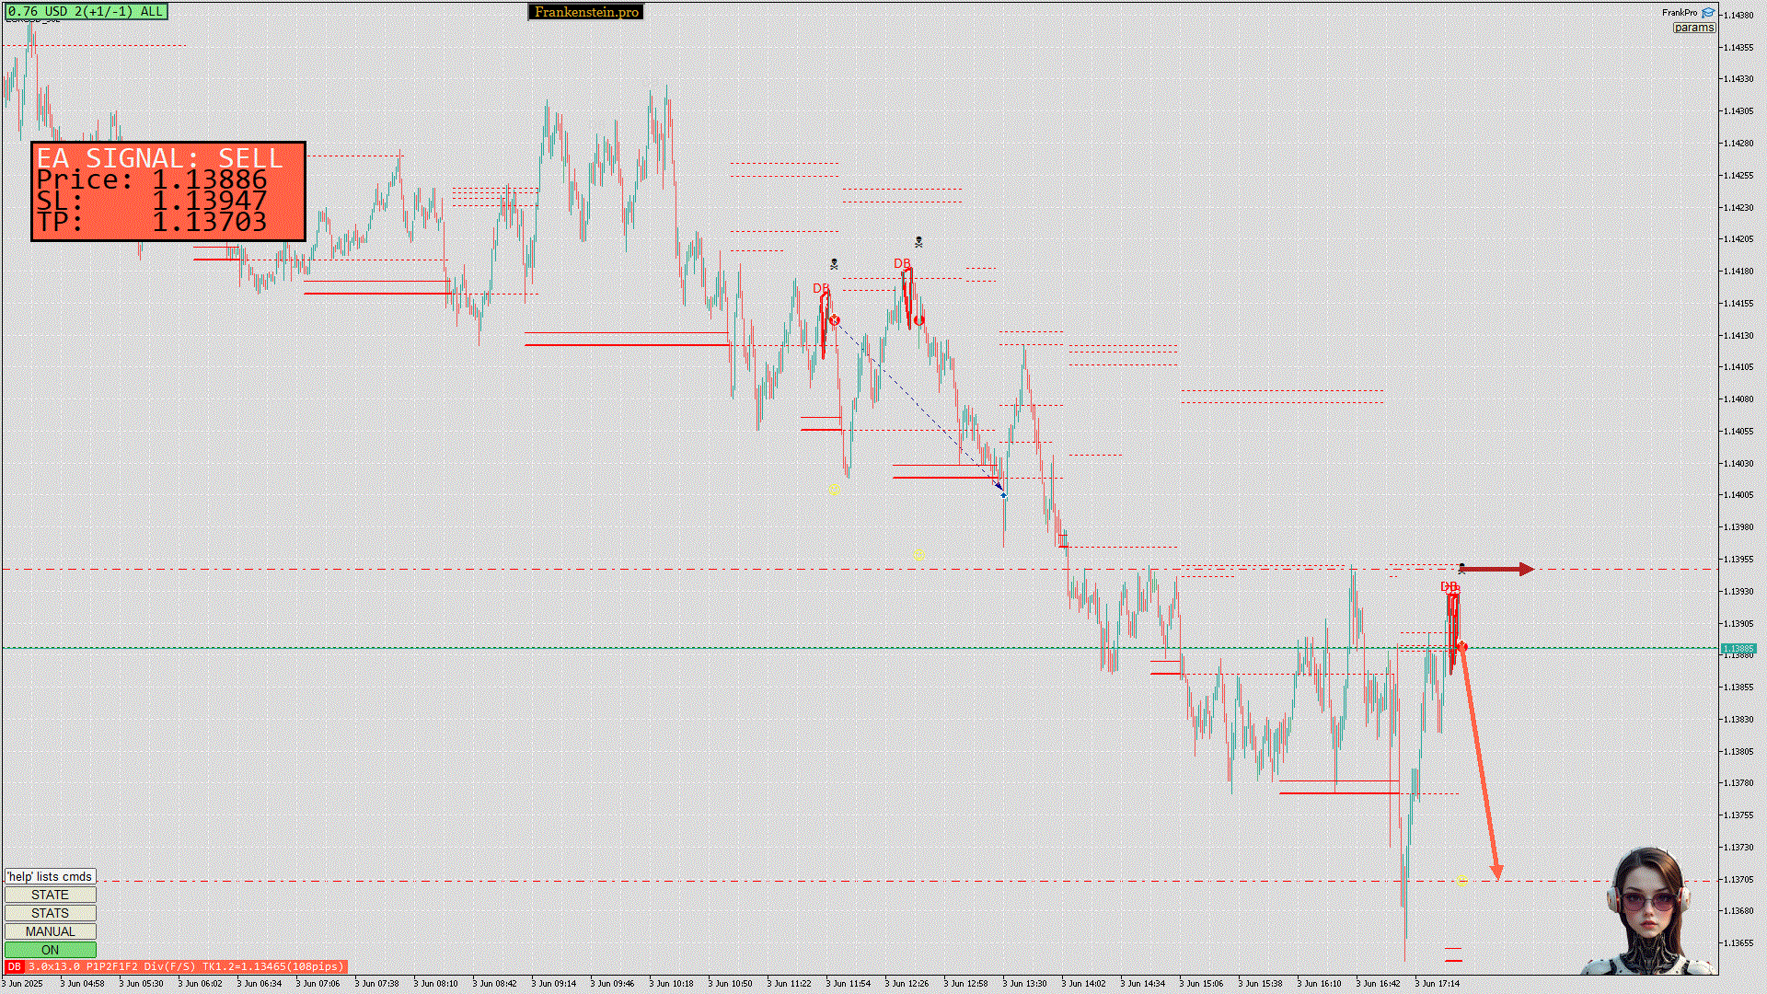The width and height of the screenshot is (1767, 994).
Task: Click skull stop-loss marker above second DB pattern
Action: coord(918,242)
